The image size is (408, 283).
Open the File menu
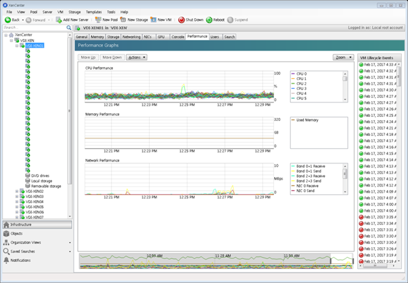click(9, 12)
